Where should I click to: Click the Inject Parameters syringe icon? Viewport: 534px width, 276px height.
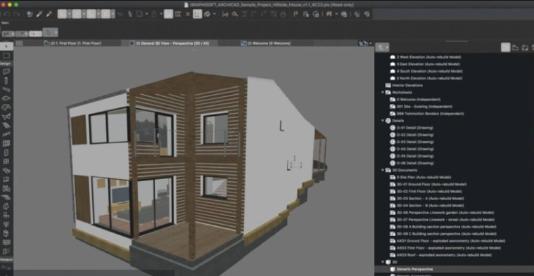(x=49, y=14)
